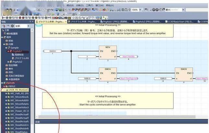Image resolution: width=209 pixels, height=133 pixels.
Task: Select MC_ReadStatus in the FB list
Action: (19, 132)
